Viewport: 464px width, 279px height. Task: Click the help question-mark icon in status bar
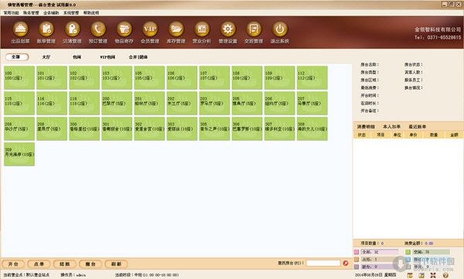[445, 275]
